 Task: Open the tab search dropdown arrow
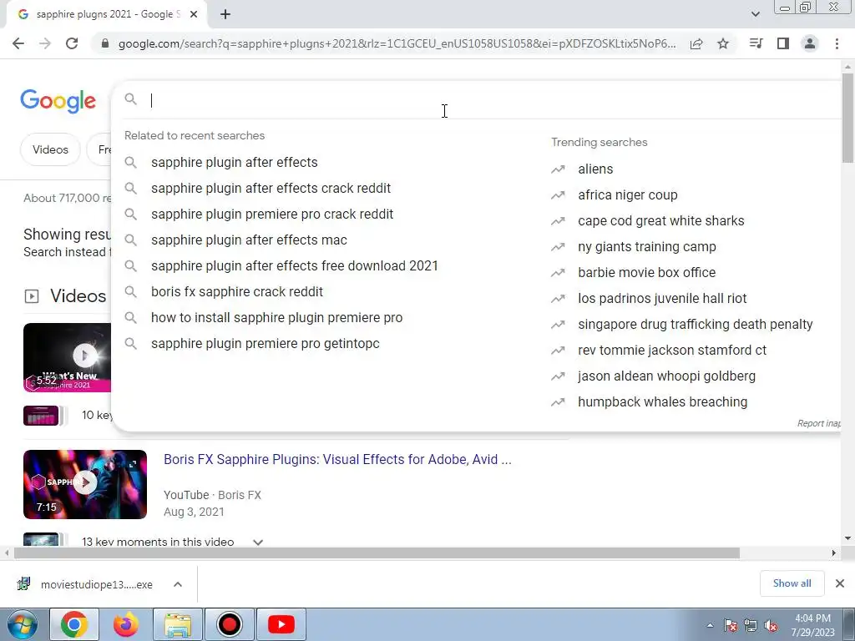755,14
